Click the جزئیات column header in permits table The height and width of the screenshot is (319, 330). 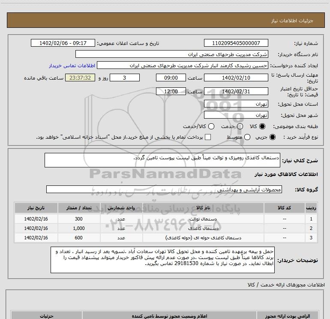coord(47,316)
